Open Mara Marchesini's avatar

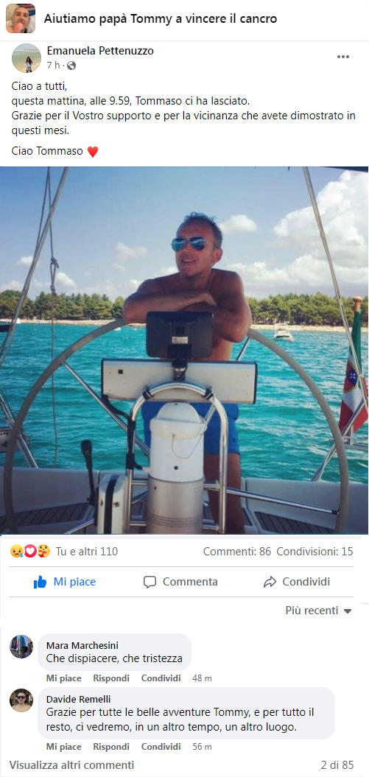tap(21, 646)
